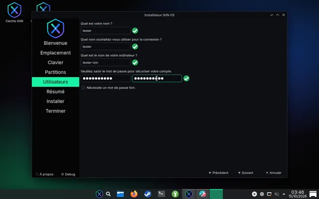This screenshot has width=319, height=199.
Task: Toggle the Debug button
Action: pyautogui.click(x=68, y=174)
